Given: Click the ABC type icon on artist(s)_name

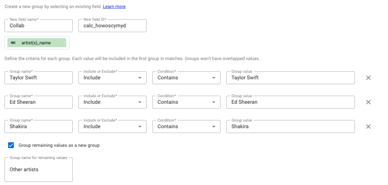Looking at the screenshot, I should (x=13, y=43).
